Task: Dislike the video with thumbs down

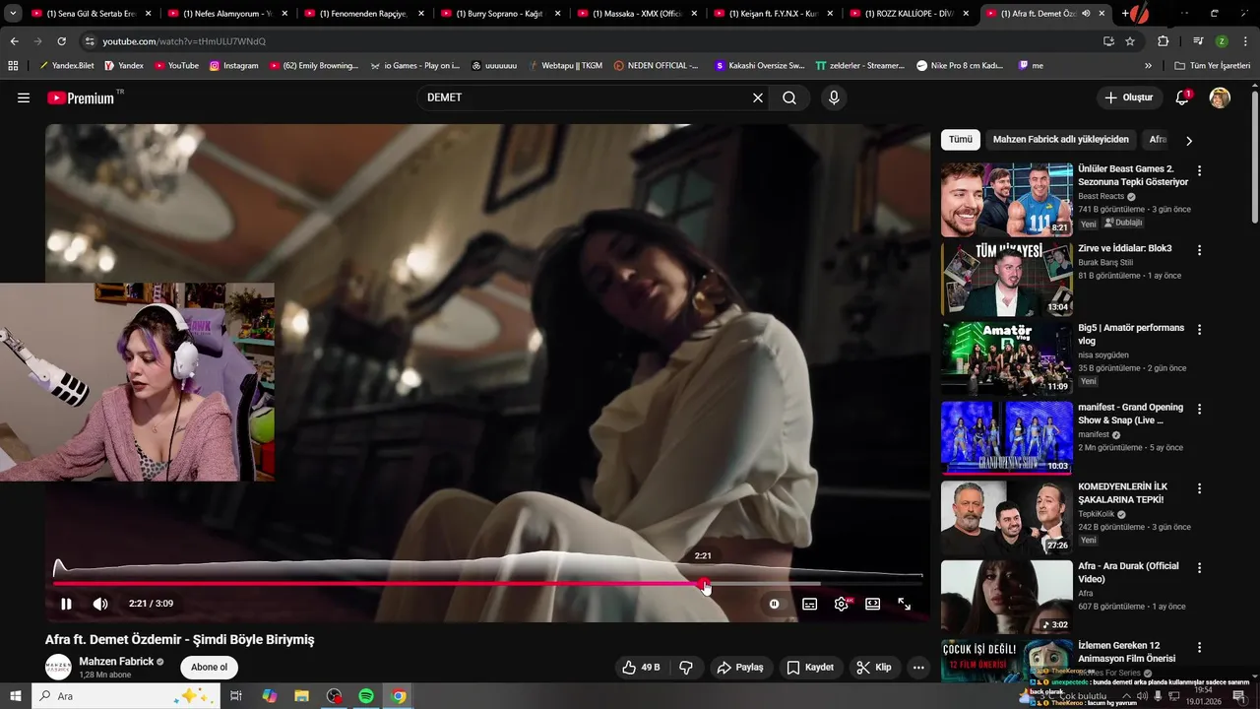Action: coord(686,667)
